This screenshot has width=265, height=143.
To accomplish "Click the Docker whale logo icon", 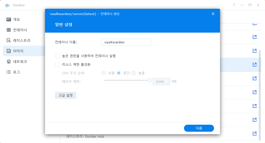I will [x=7, y=5].
